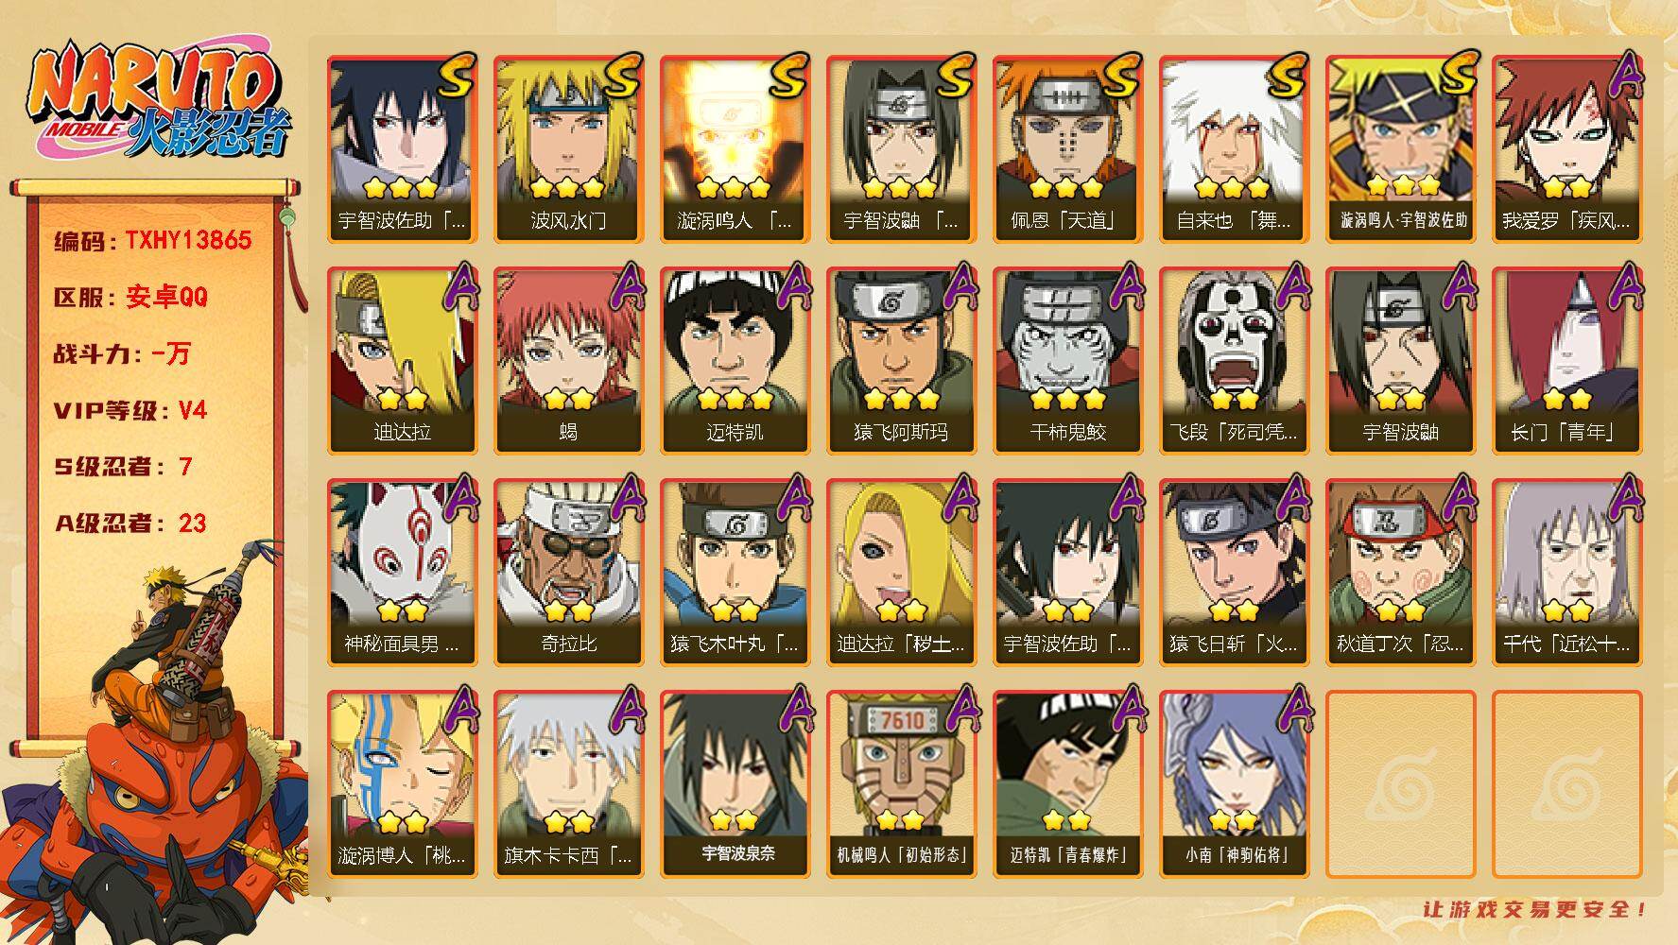Choose the 迈特凯 character card

[x=735, y=361]
